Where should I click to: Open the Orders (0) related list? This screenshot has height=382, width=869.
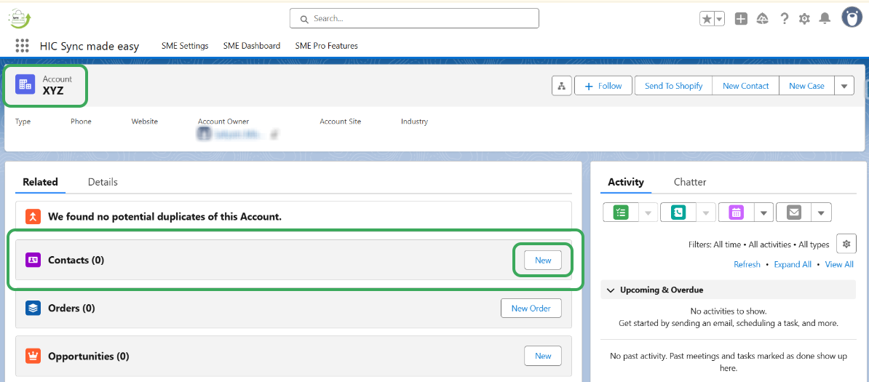pyautogui.click(x=71, y=309)
